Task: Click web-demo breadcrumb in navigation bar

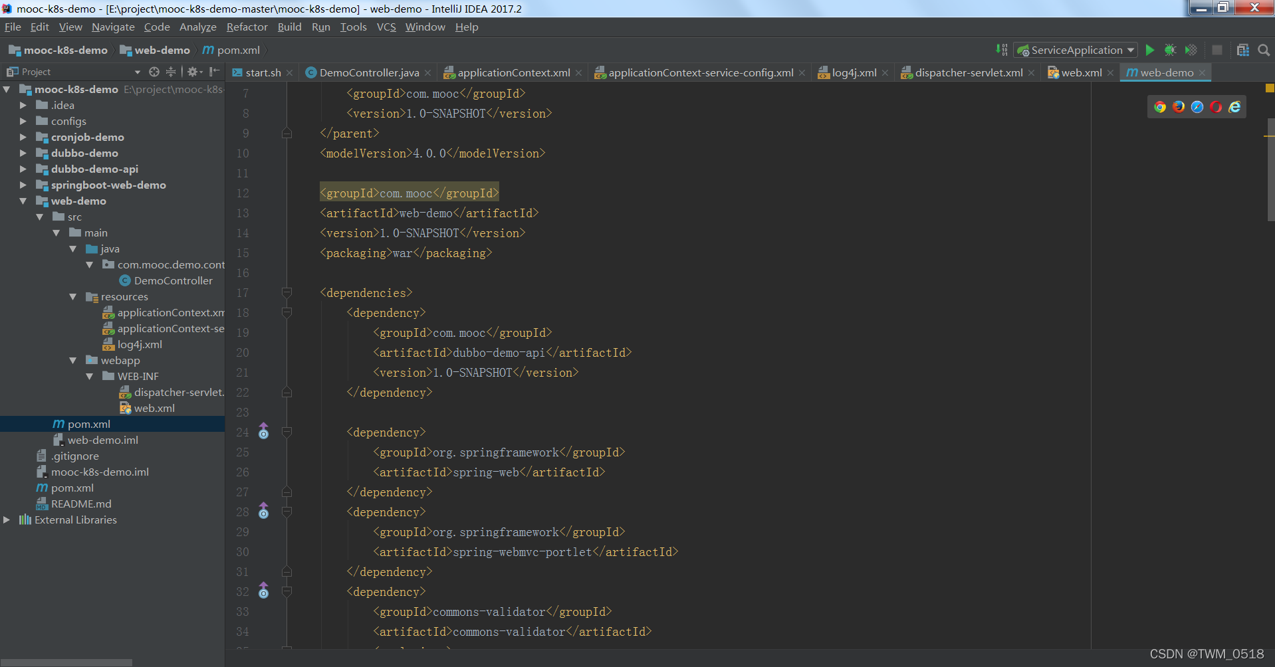Action: point(155,50)
